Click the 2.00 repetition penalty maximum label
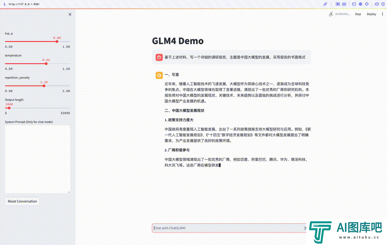Viewport: 387px width, 245px height. tap(66, 91)
